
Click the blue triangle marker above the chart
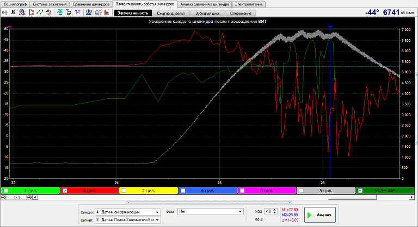tap(330, 27)
